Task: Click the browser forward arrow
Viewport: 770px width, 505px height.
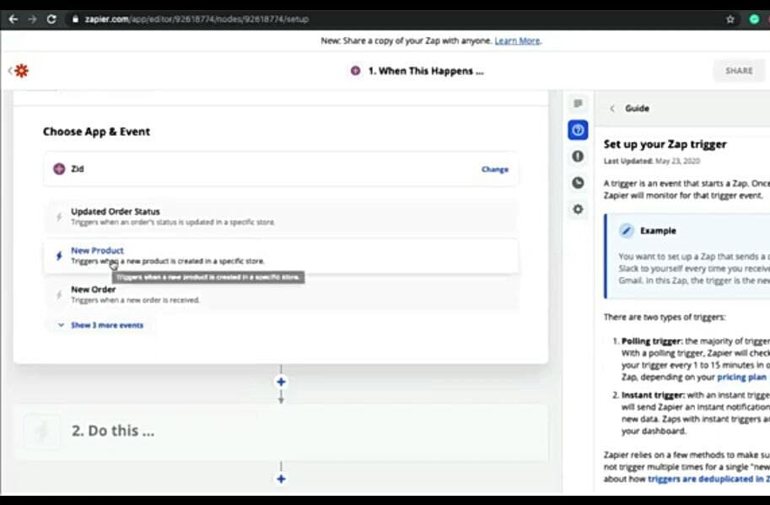Action: [x=32, y=19]
